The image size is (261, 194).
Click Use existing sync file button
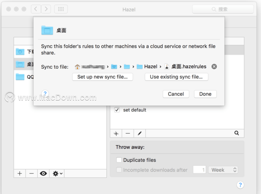pyautogui.click(x=176, y=77)
